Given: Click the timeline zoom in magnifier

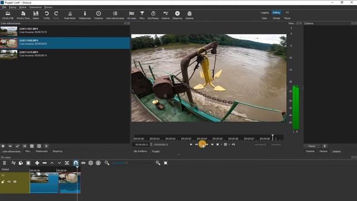Looking at the screenshot, I should pyautogui.click(x=158, y=162).
